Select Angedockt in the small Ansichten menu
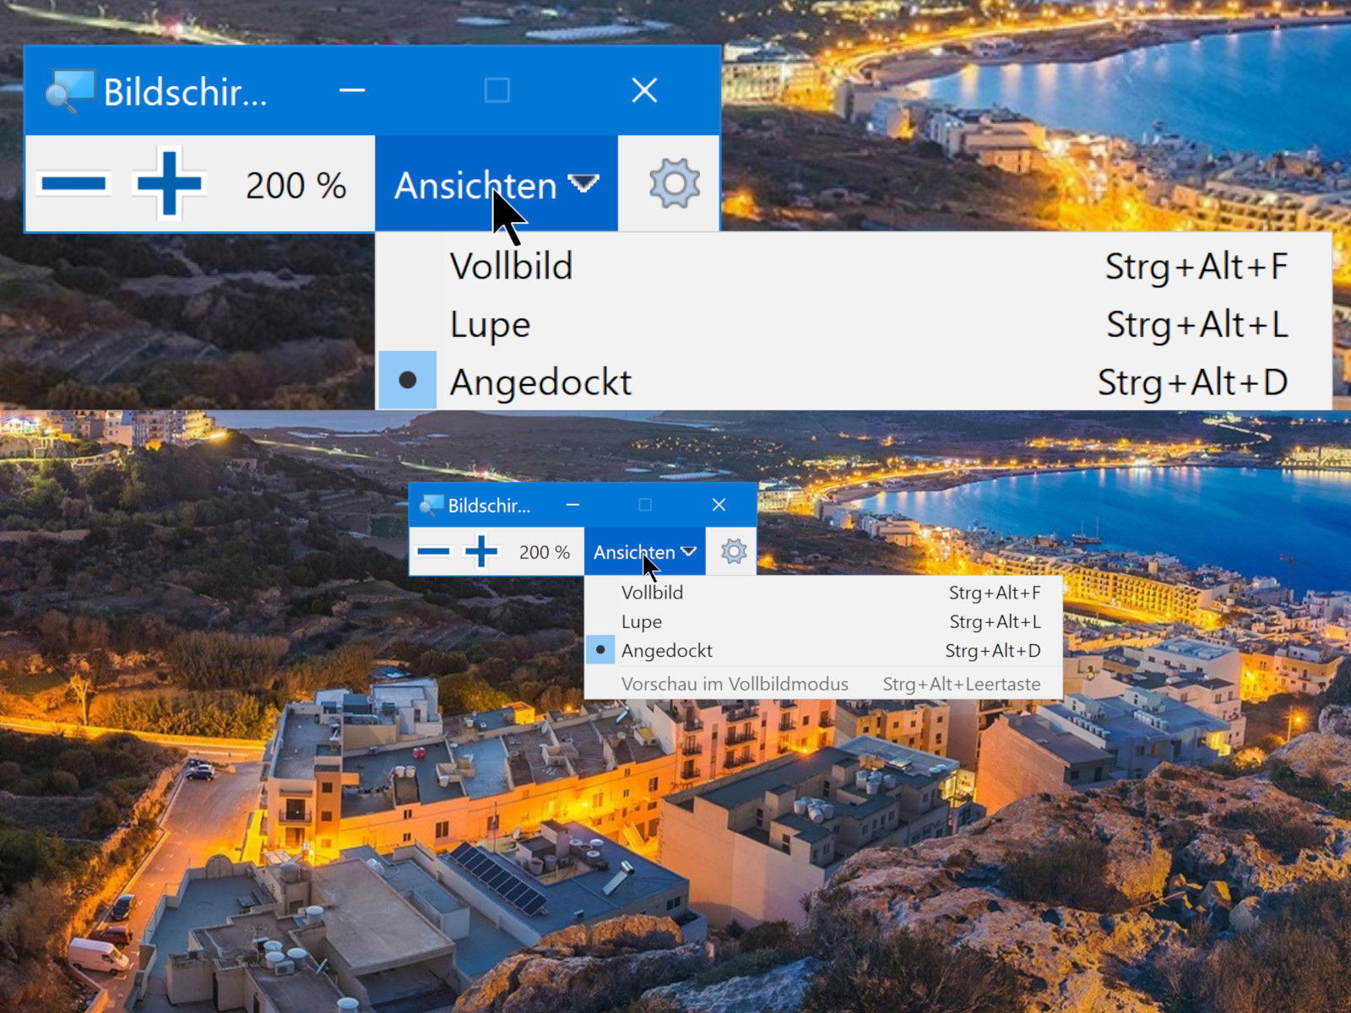This screenshot has height=1013, width=1351. (823, 651)
